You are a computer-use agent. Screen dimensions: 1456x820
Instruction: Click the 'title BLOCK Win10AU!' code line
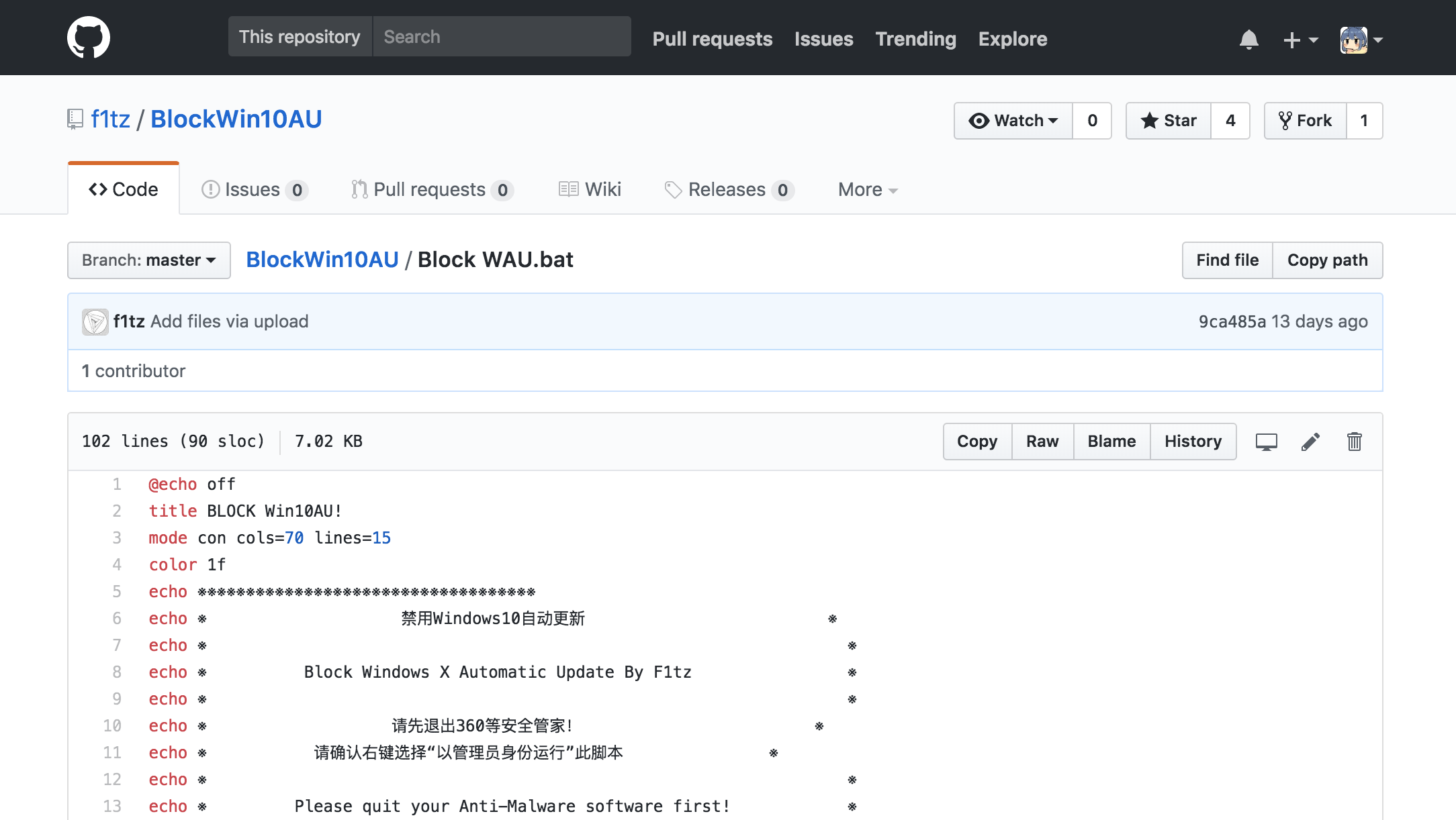(x=245, y=511)
